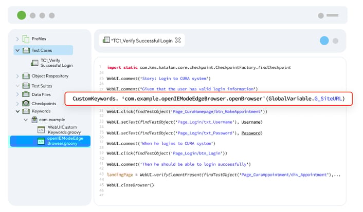Click the btn_Login click code line

point(167,153)
